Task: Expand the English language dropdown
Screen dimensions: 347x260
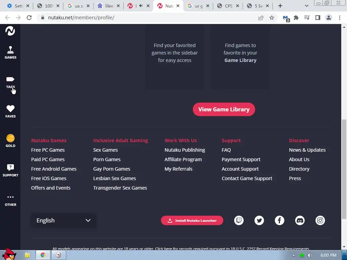Action: tap(63, 220)
